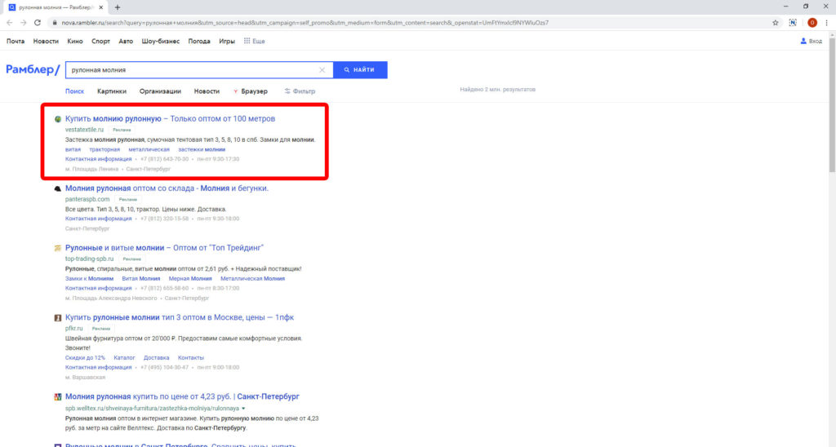Image resolution: width=836 pixels, height=447 pixels.
Task: Open a new browser tab
Action: pyautogui.click(x=118, y=7)
